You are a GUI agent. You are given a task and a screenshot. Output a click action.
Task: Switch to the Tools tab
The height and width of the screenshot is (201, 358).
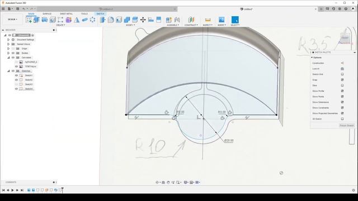(84, 14)
